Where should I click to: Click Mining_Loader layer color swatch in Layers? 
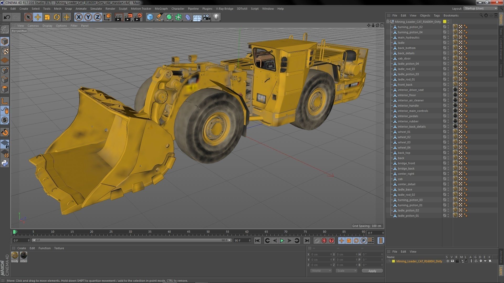[x=393, y=261]
